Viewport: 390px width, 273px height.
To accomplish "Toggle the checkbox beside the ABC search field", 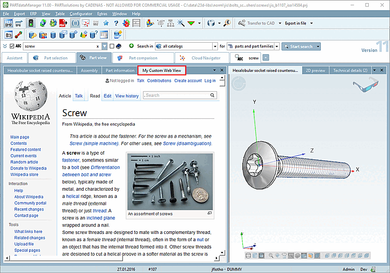I will tap(12, 46).
